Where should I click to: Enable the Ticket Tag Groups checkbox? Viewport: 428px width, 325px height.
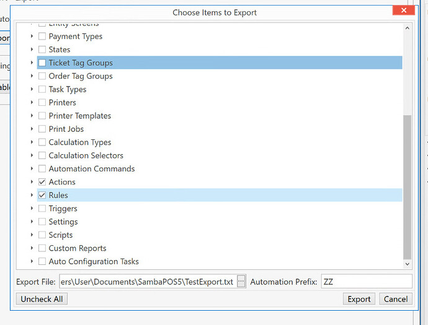pos(42,63)
